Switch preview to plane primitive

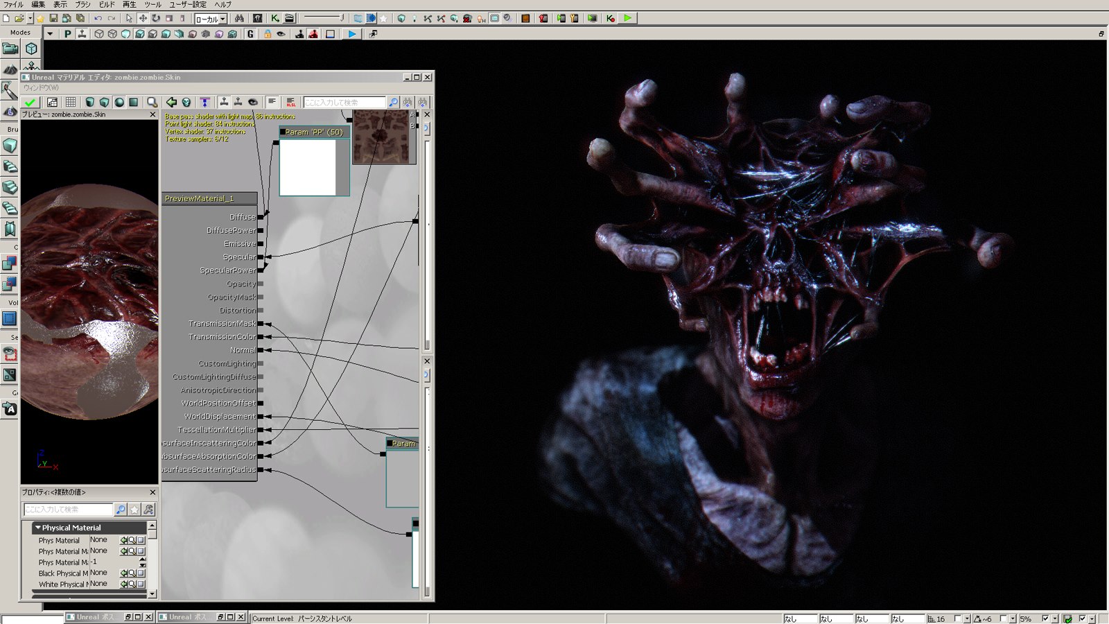coord(133,102)
